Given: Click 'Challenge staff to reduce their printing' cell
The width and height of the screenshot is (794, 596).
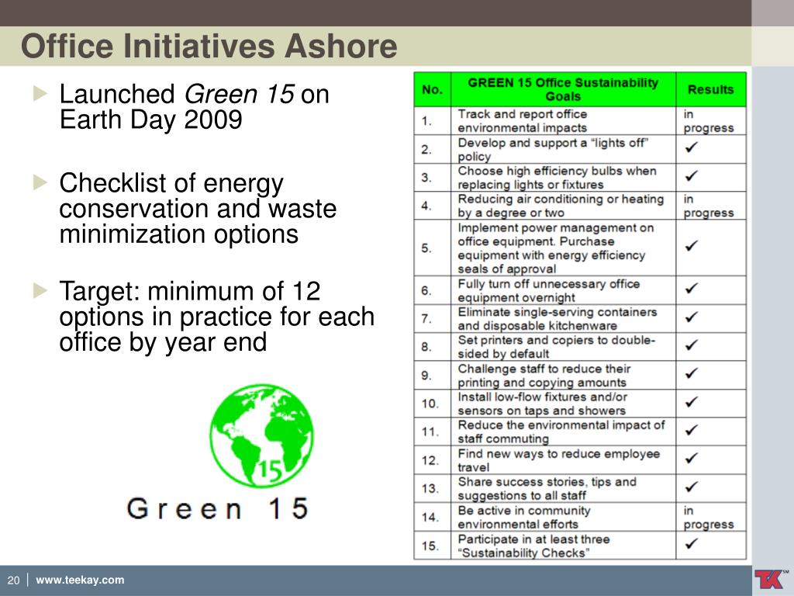Looking at the screenshot, I should (x=563, y=376).
